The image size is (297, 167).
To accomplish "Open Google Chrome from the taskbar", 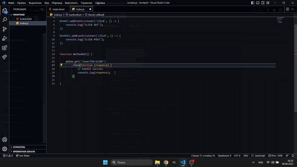I will coord(166,162).
